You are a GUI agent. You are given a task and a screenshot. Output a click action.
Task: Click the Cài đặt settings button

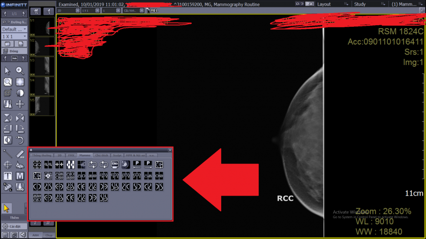tap(14, 226)
